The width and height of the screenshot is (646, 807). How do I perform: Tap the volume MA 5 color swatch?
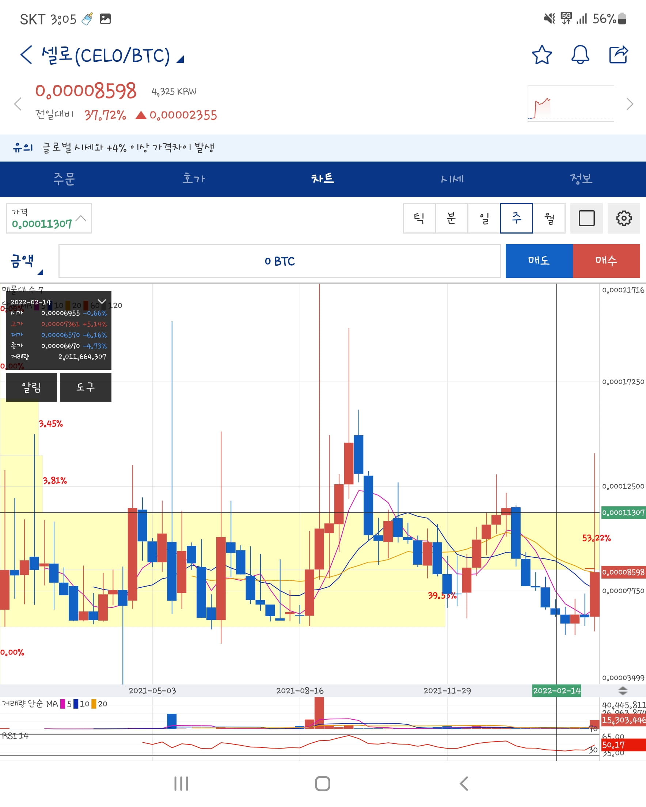pos(62,704)
